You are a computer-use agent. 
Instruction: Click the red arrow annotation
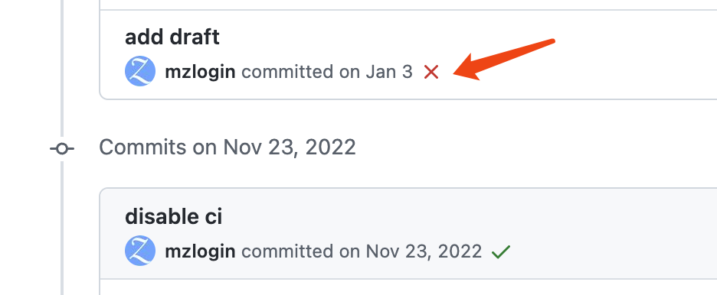(x=503, y=60)
